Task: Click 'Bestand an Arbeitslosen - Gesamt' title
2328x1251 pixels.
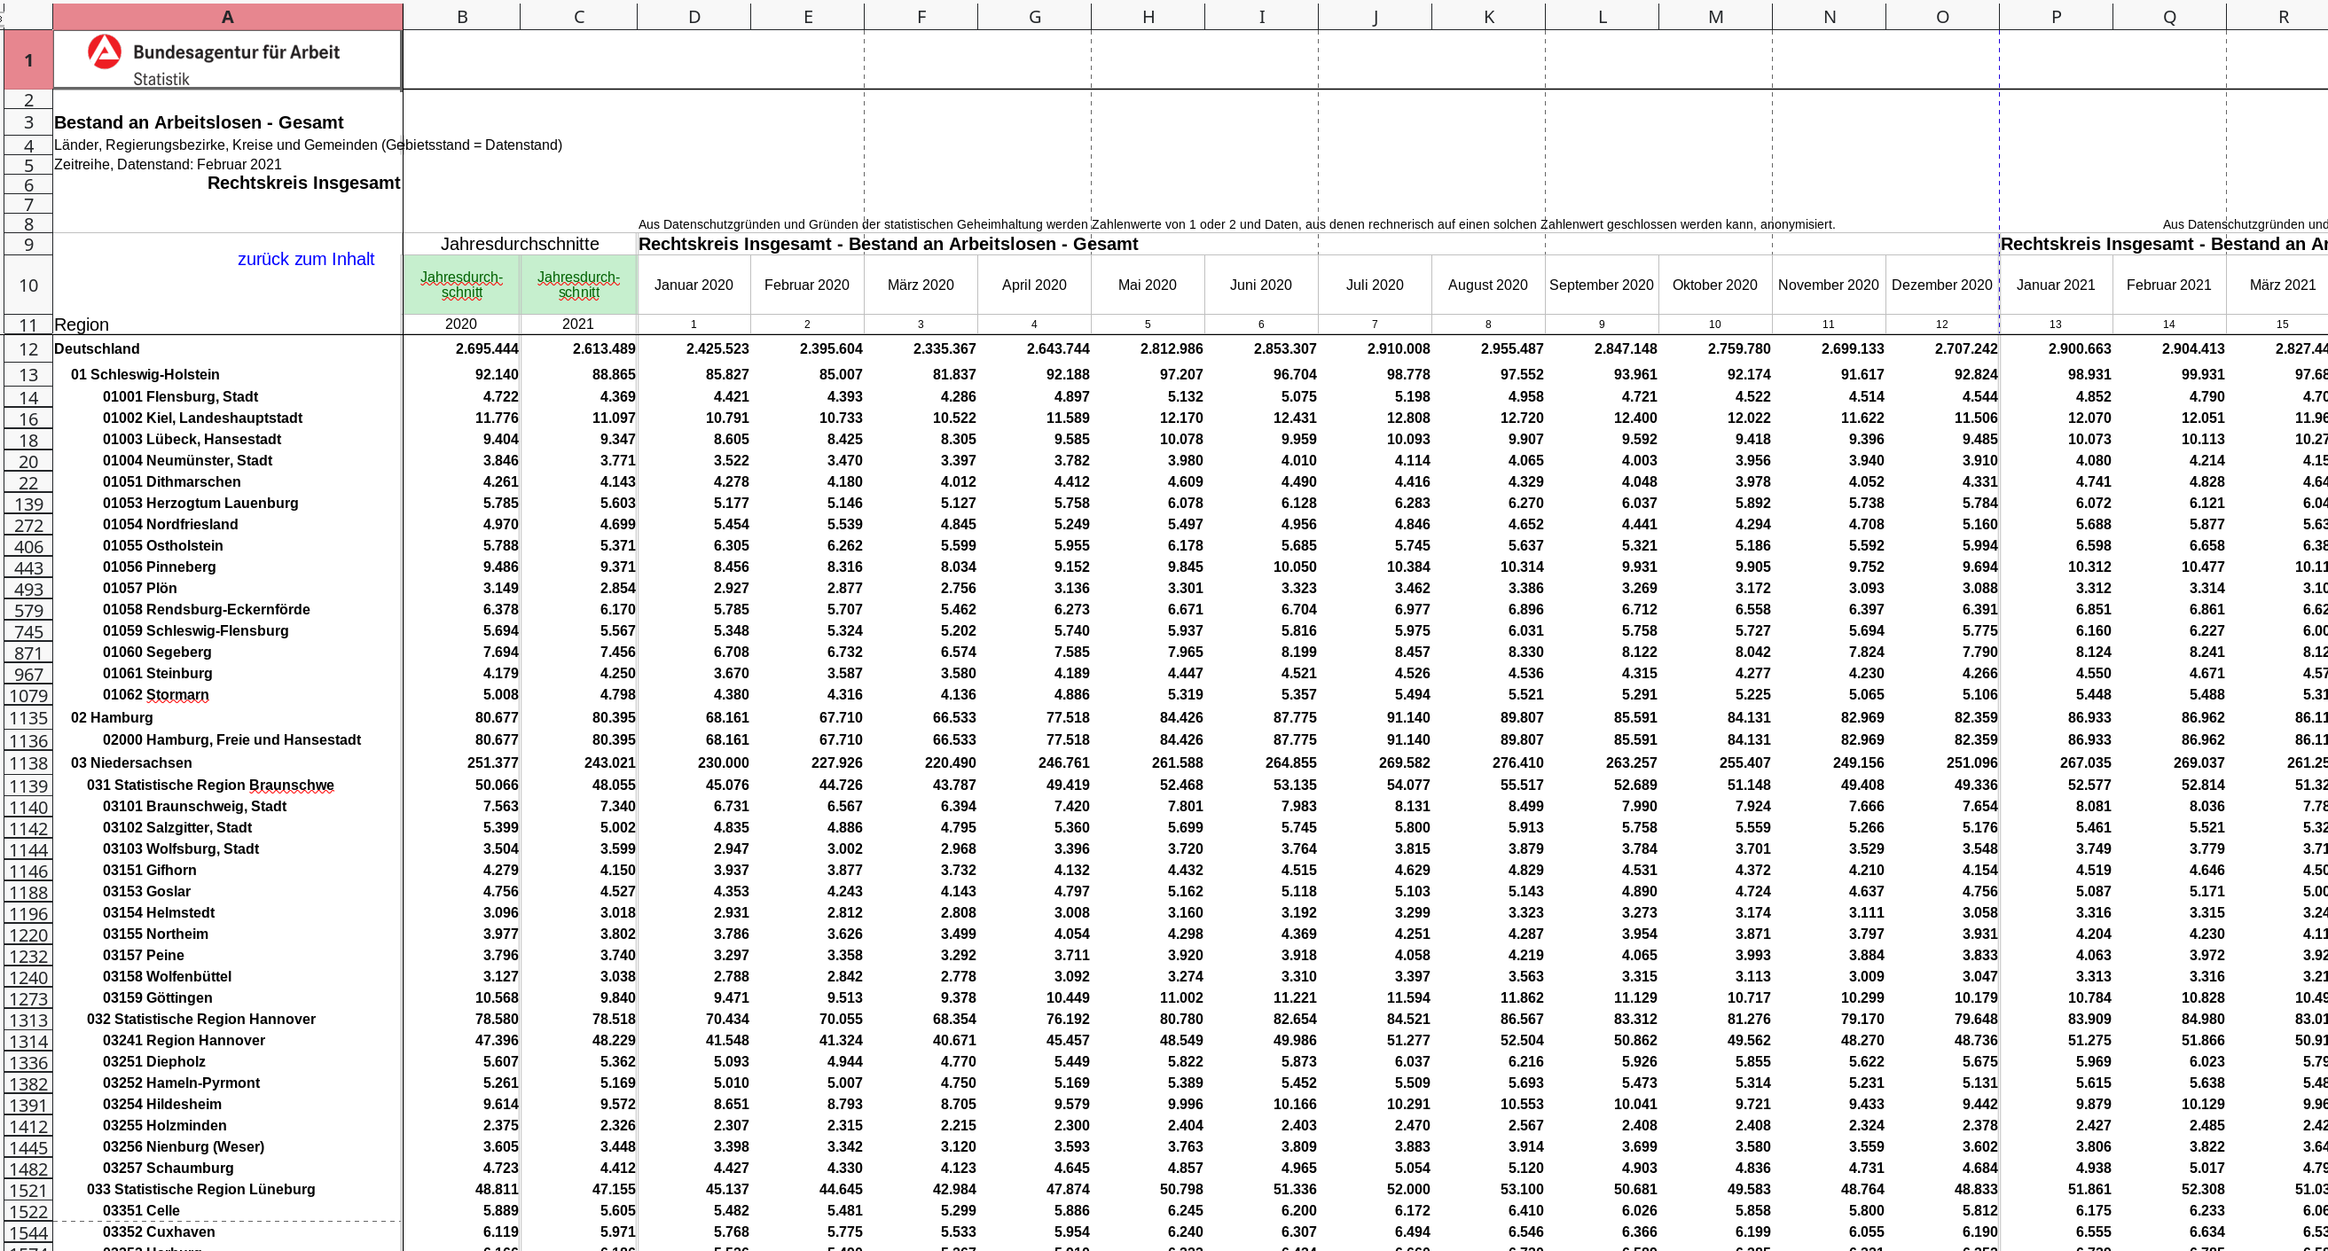Action: pyautogui.click(x=199, y=122)
